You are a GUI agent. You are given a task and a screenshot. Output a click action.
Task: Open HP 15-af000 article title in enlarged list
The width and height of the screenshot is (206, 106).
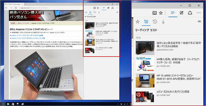click(179, 77)
